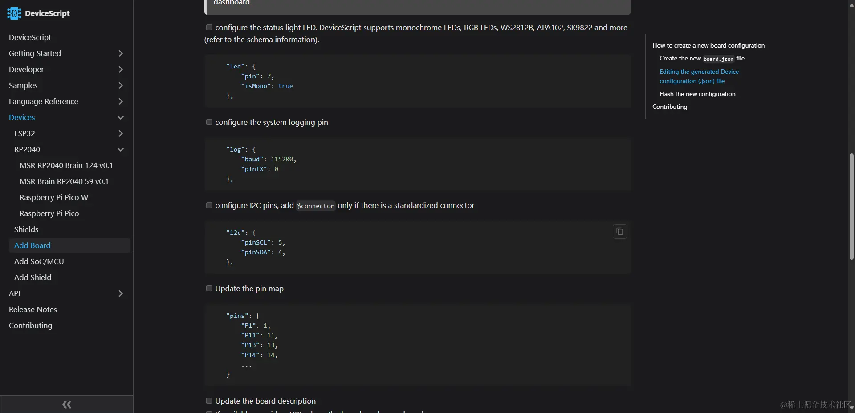Open MSR Brain RP2040 59 v0.1 page
855x413 pixels.
pyautogui.click(x=64, y=181)
